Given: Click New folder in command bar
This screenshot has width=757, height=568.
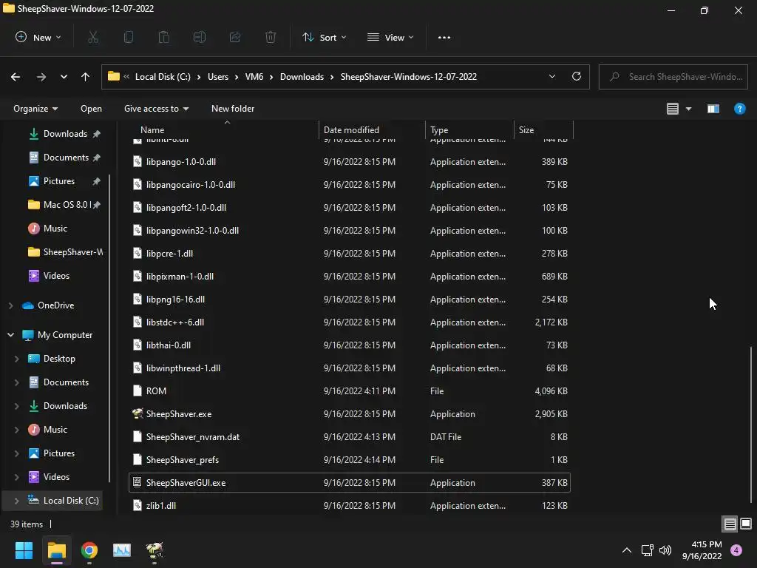Looking at the screenshot, I should pyautogui.click(x=233, y=109).
